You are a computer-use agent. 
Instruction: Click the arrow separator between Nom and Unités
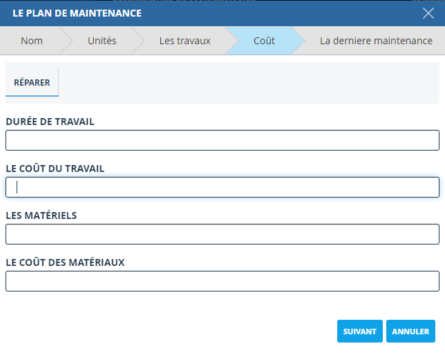[66, 41]
